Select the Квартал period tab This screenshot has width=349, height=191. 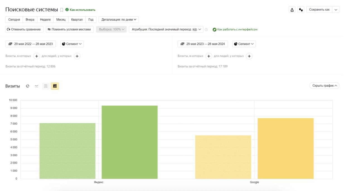click(x=77, y=20)
